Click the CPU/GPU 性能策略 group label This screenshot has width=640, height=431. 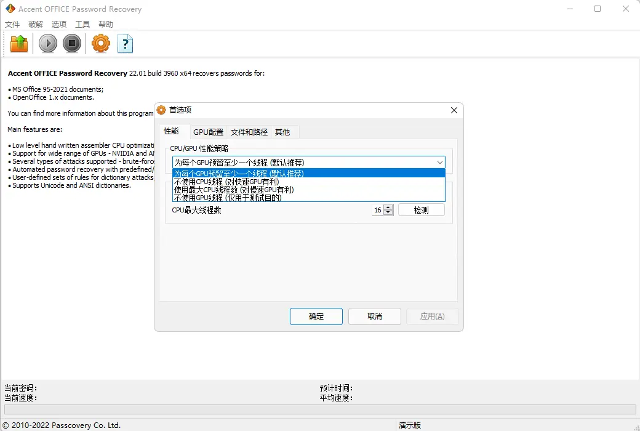click(199, 149)
